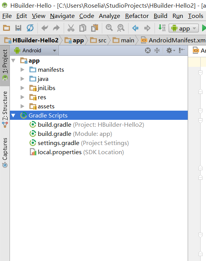
Task: Toggle the Captures side tab
Action: click(x=5, y=153)
